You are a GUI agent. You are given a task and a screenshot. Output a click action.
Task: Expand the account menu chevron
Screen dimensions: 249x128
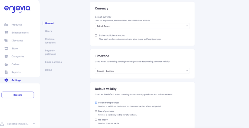coord(34,124)
